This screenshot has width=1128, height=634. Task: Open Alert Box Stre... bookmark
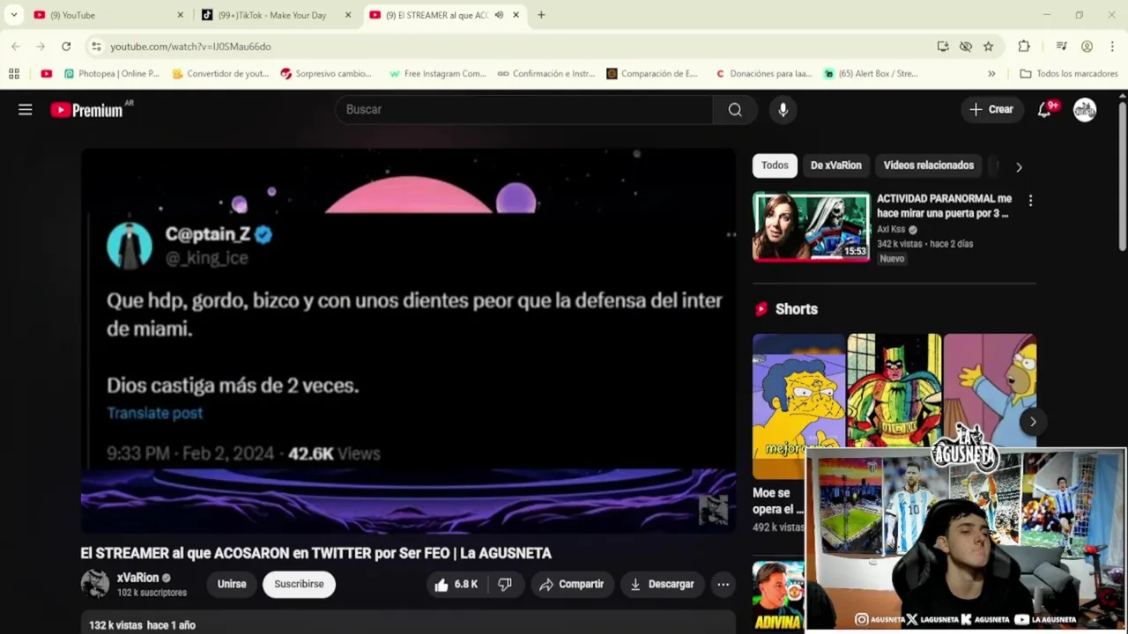(x=872, y=74)
